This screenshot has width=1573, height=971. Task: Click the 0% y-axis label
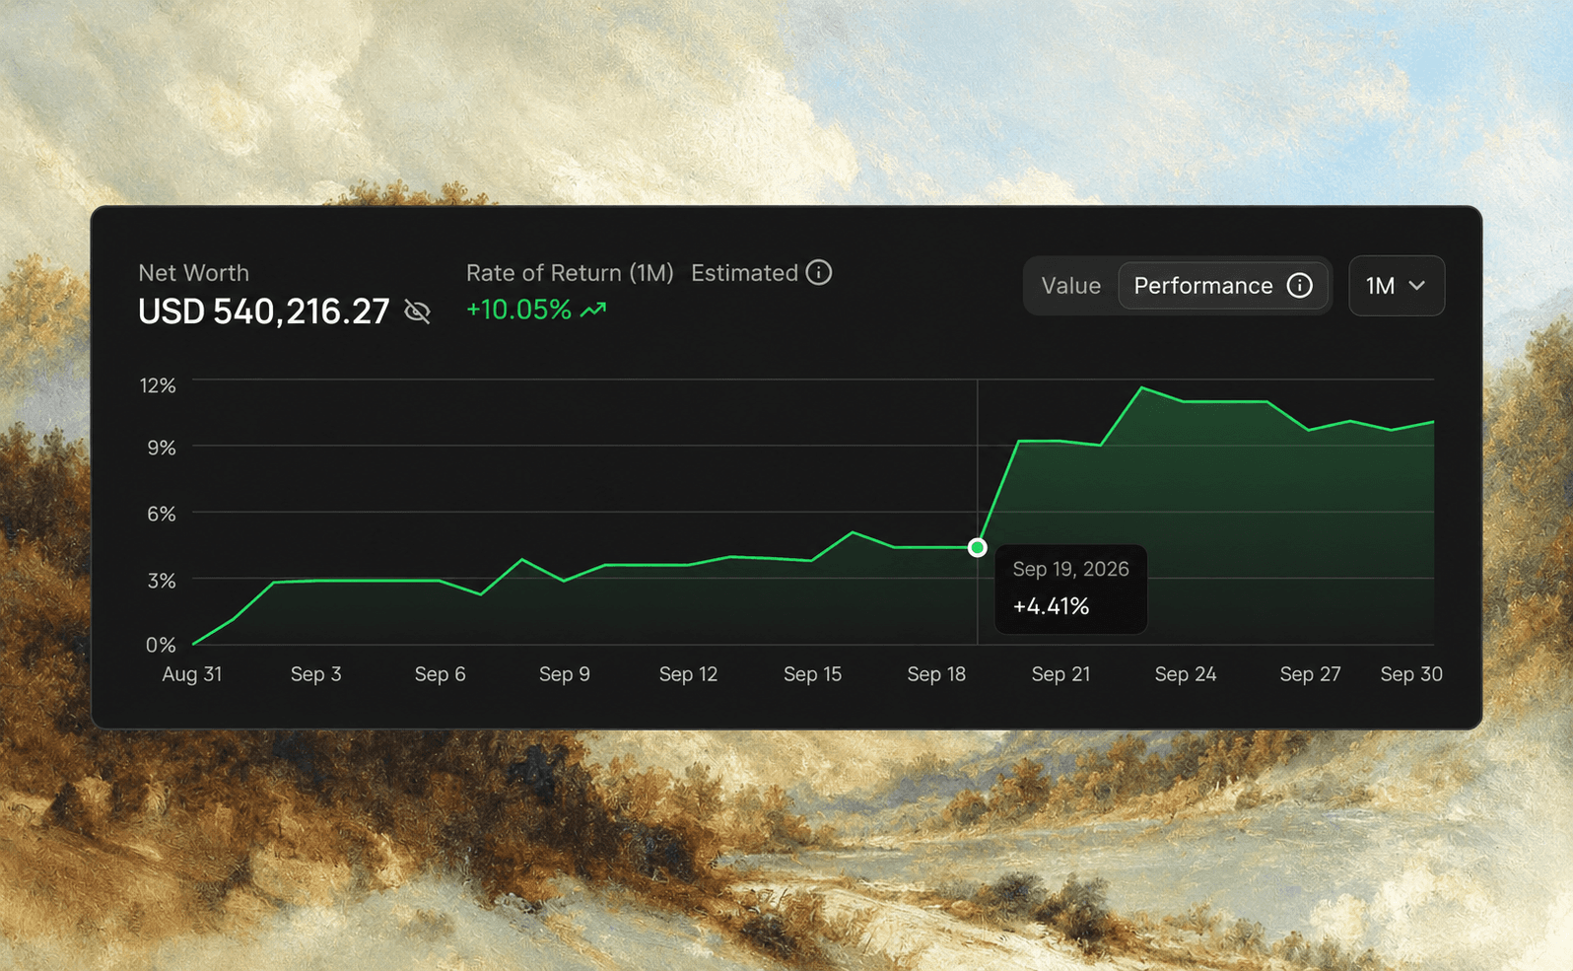(161, 645)
